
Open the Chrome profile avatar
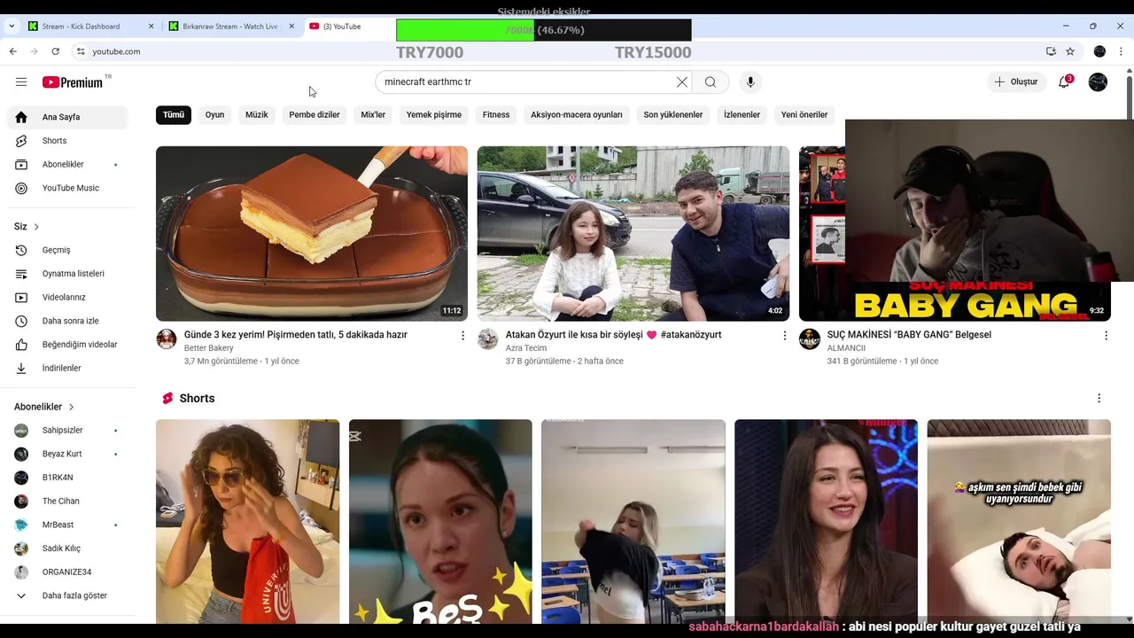pos(1099,51)
